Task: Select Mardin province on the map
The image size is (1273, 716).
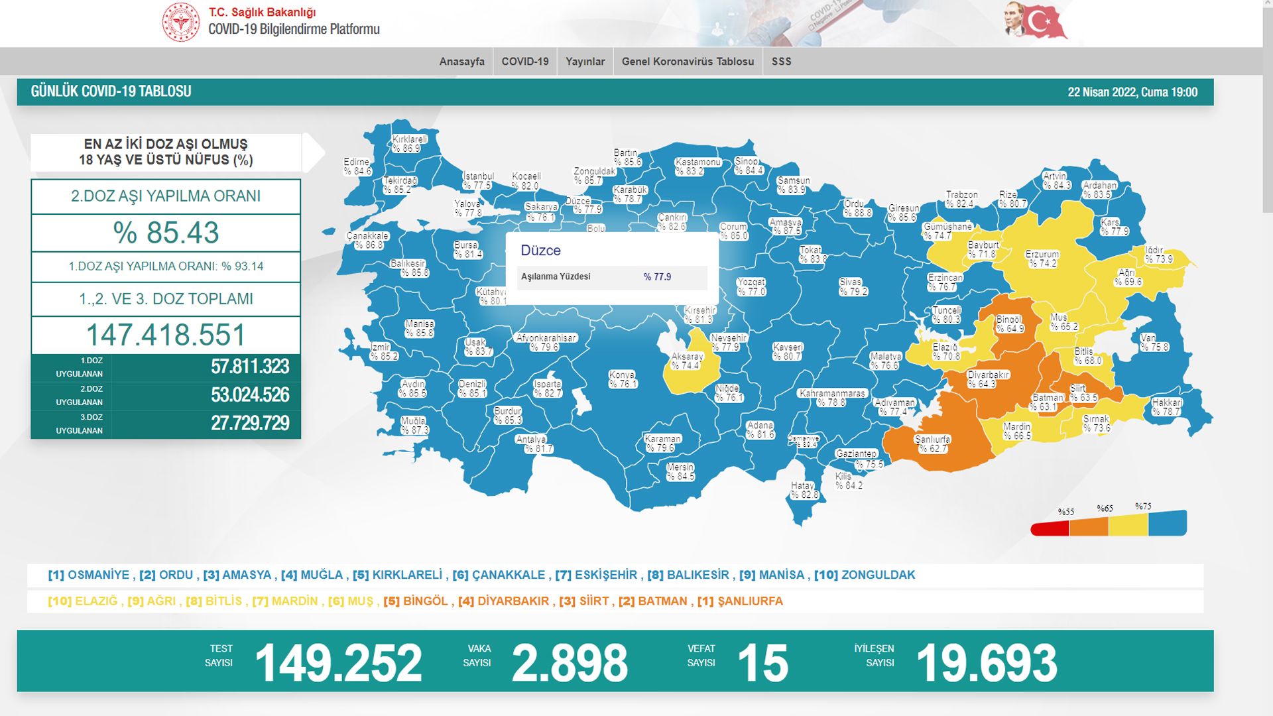Action: [x=1017, y=431]
